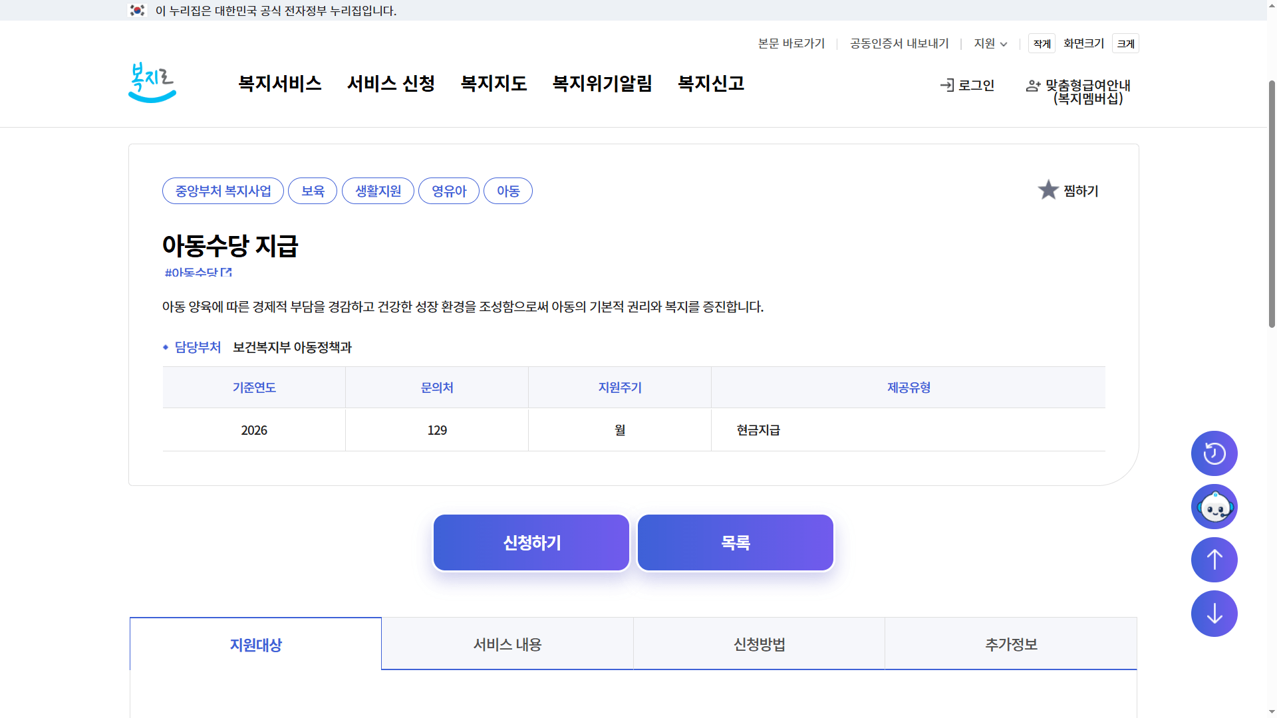Toggle the 찜하기 star favorite
This screenshot has width=1277, height=718.
pyautogui.click(x=1048, y=190)
